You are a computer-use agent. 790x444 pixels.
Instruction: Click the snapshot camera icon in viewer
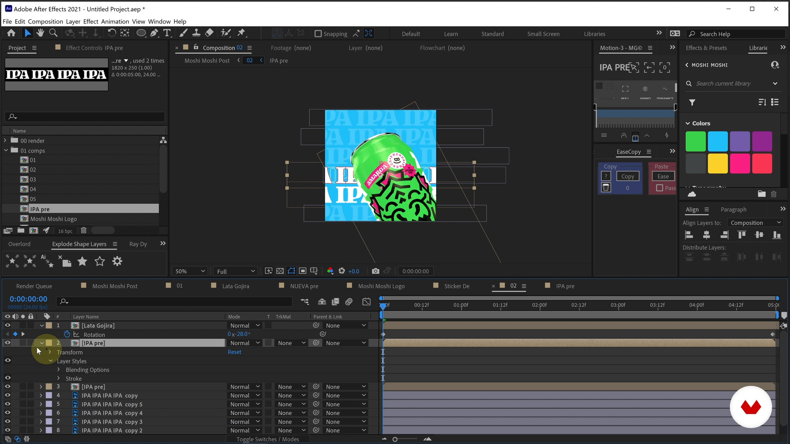[x=375, y=271]
